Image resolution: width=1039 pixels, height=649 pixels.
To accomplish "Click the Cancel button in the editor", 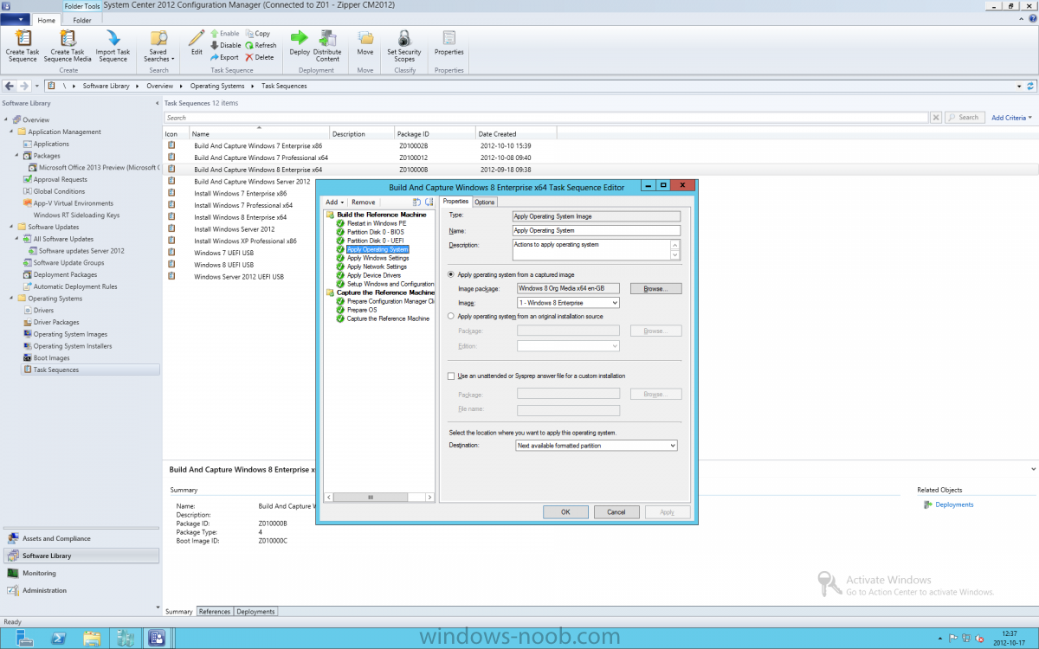I will (x=616, y=511).
